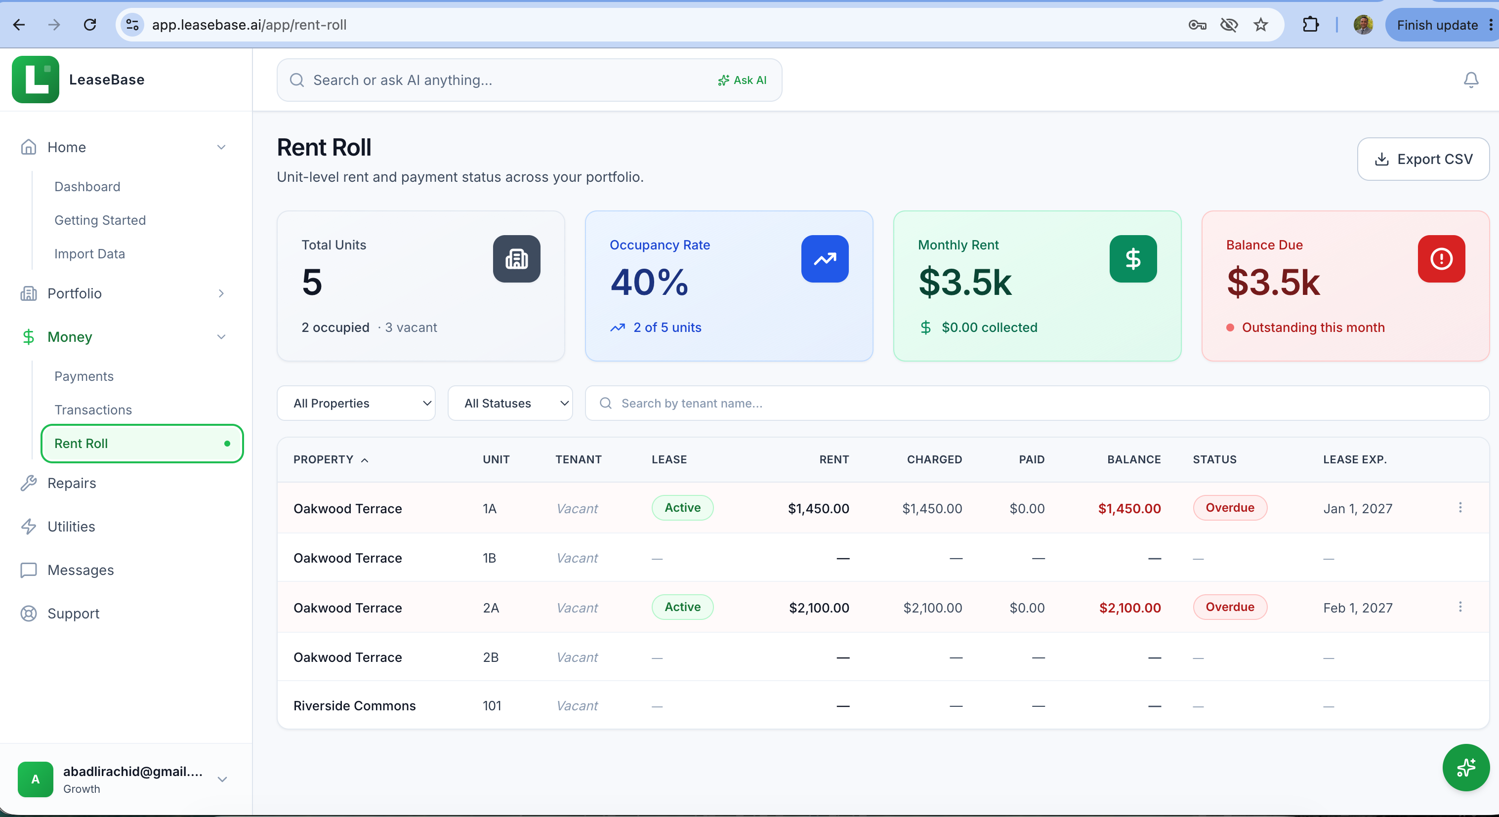Reload the browser page

(89, 24)
